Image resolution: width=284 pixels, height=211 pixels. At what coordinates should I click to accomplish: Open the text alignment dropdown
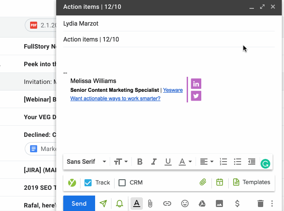tap(206, 162)
